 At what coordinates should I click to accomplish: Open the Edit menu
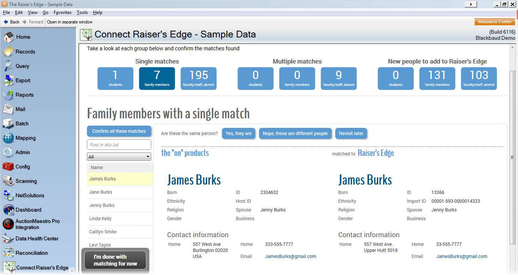click(x=19, y=12)
